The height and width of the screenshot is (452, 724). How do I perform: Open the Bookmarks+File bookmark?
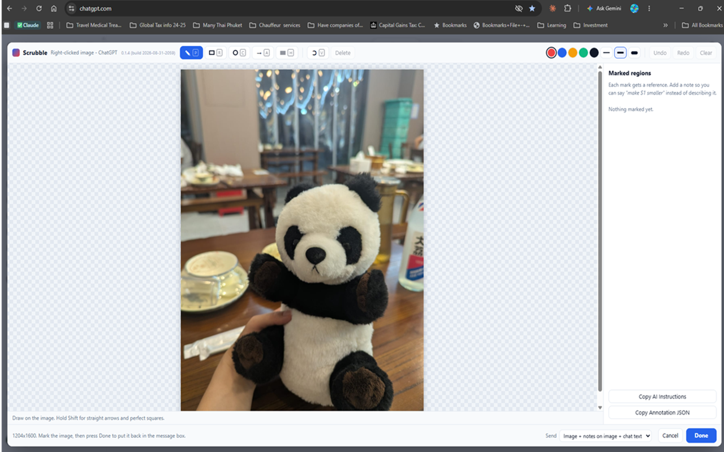tap(501, 25)
